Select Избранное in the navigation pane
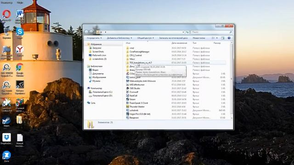The image size is (294, 165). 96,44
